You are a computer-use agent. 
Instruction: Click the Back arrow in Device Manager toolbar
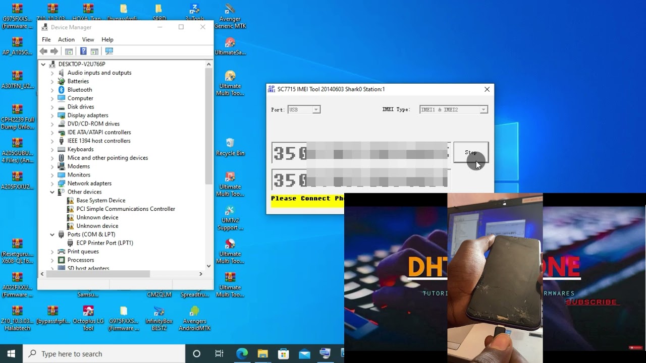[x=43, y=51]
